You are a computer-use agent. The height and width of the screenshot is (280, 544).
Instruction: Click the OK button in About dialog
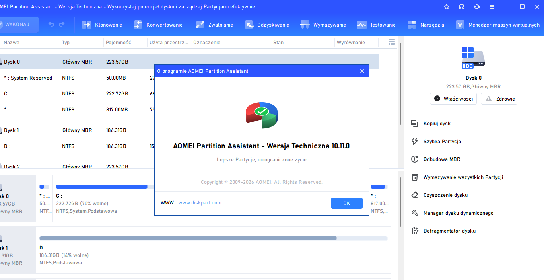(x=347, y=203)
